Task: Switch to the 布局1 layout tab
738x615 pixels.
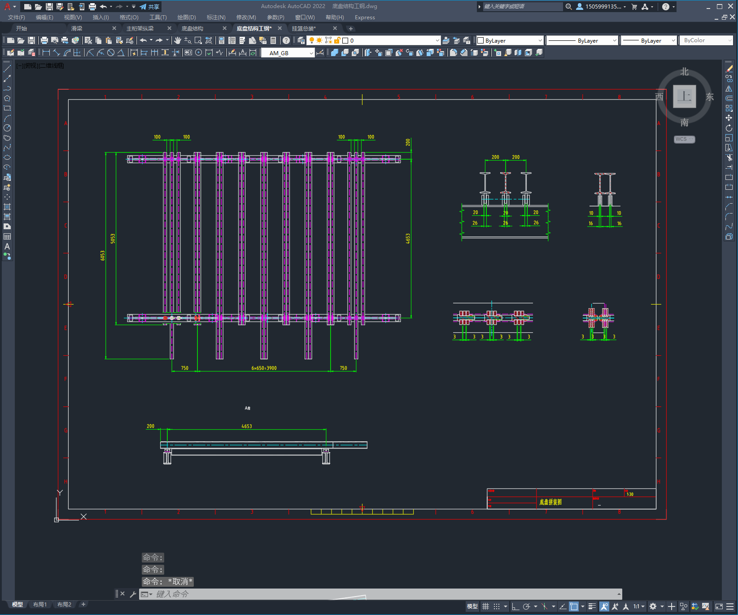Action: coord(40,604)
